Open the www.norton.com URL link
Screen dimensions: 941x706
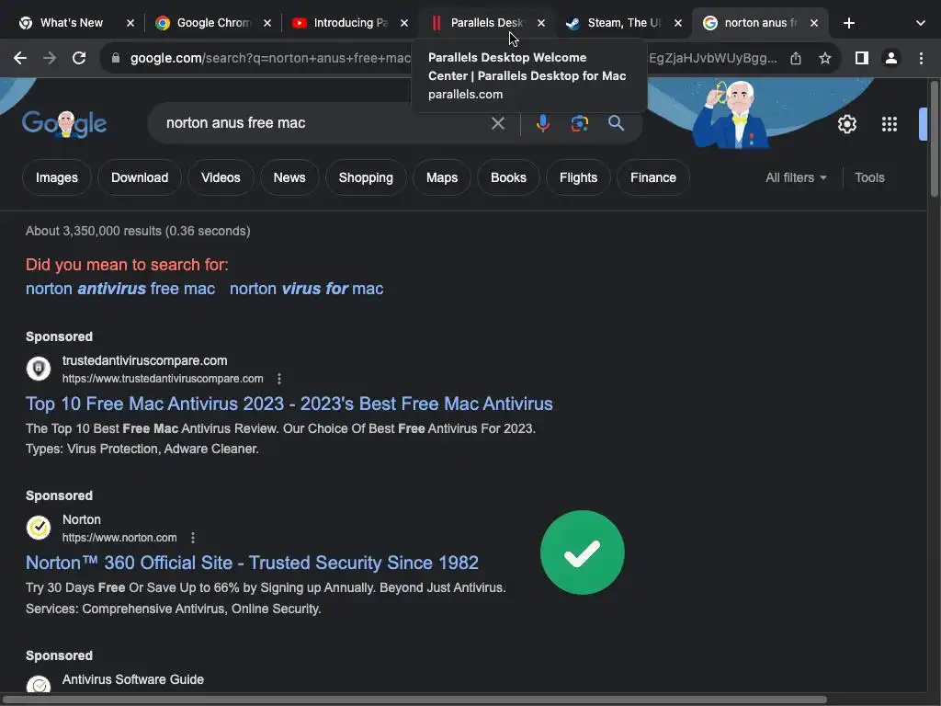coord(119,538)
